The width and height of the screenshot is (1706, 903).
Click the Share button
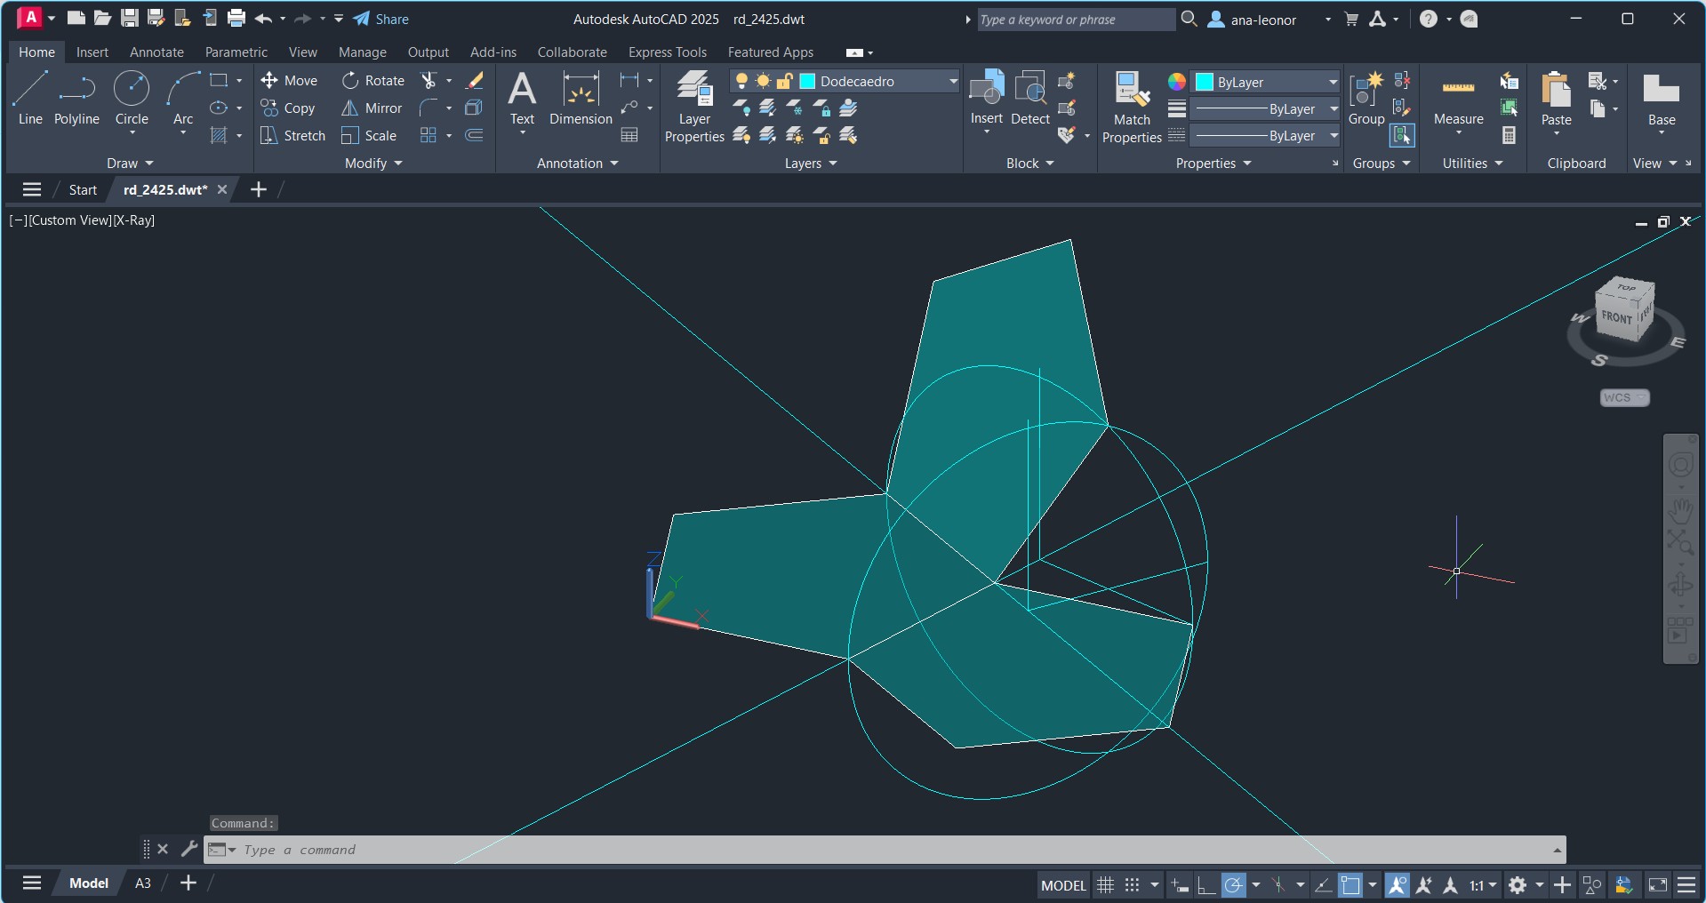click(381, 20)
